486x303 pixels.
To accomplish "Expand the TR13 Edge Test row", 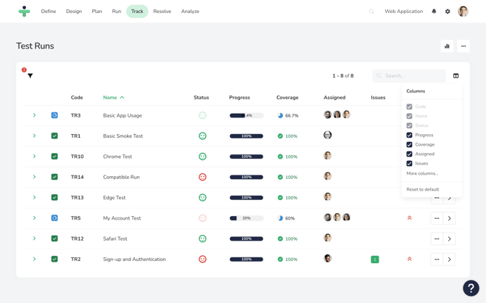I will tap(34, 197).
